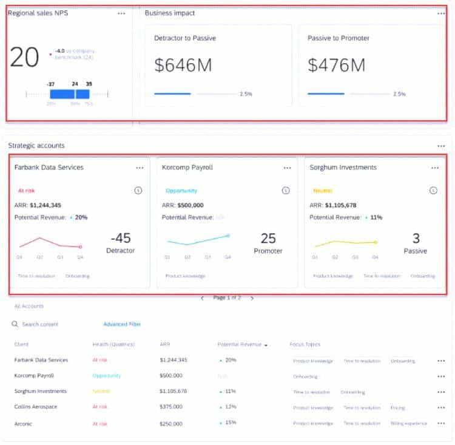Go to next page of strategic accounts
The width and height of the screenshot is (455, 445).
pyautogui.click(x=252, y=298)
